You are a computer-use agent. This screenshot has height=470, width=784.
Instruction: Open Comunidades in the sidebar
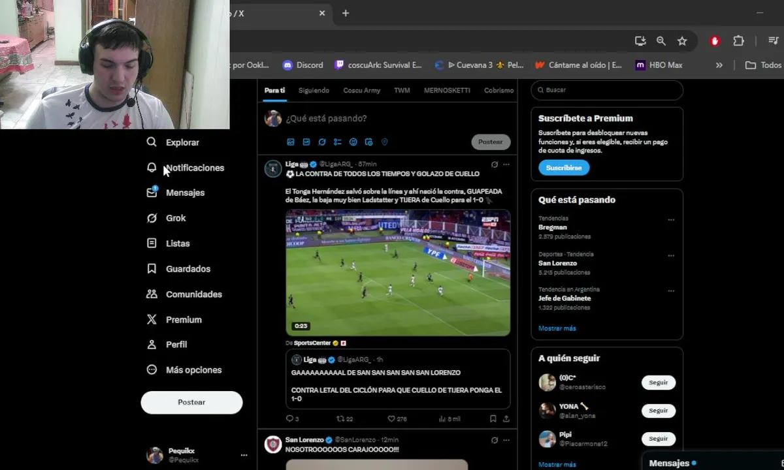coord(185,294)
